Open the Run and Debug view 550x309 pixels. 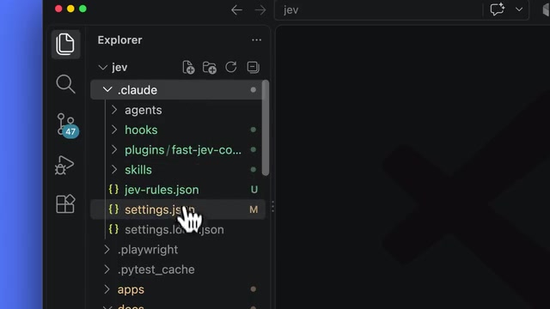(x=64, y=165)
